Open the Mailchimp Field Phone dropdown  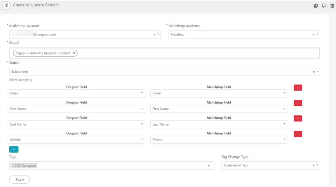point(219,140)
